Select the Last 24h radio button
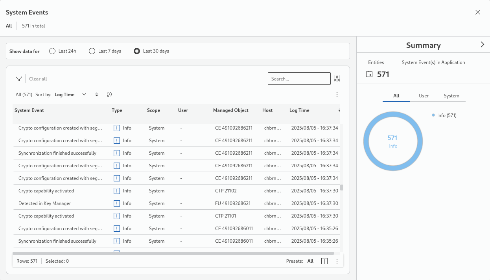The height and width of the screenshot is (280, 490). [52, 51]
